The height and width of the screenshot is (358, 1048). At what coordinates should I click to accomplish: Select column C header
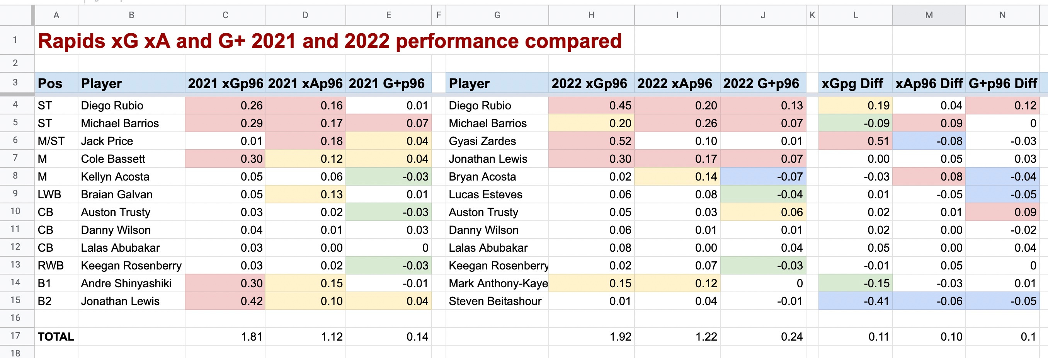[225, 15]
